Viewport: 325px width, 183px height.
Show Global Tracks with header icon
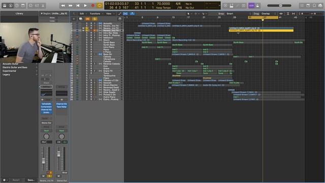pos(120,19)
